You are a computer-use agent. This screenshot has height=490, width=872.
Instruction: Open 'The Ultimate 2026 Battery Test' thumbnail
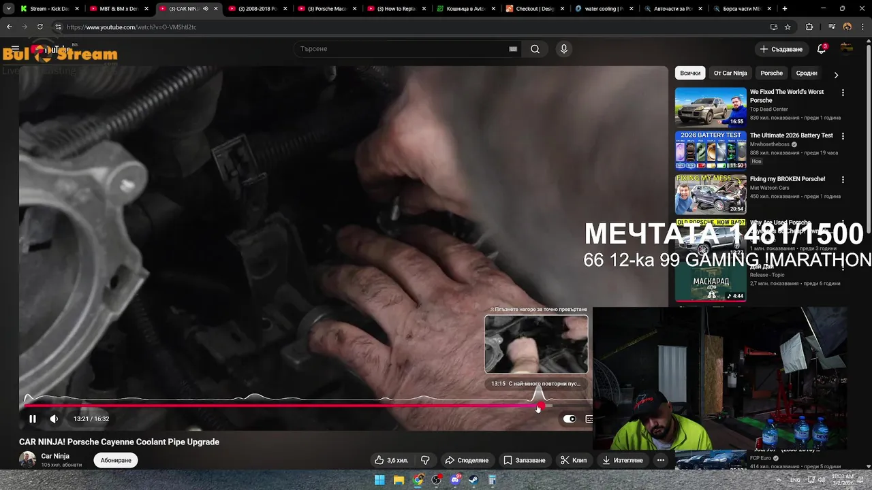pyautogui.click(x=711, y=150)
